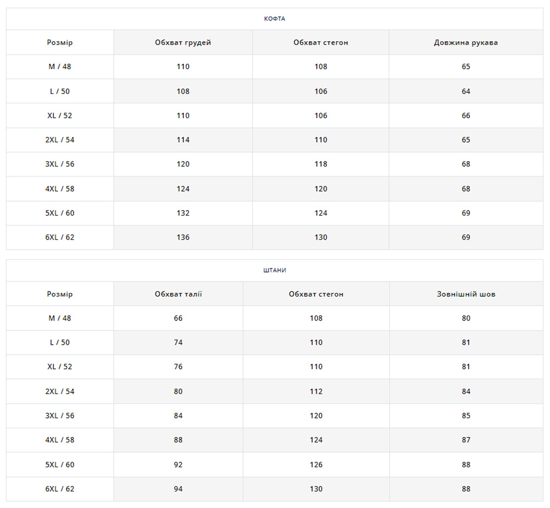Select the Обхват стегон header in КОФТА table
The width and height of the screenshot is (550, 508).
(x=321, y=42)
